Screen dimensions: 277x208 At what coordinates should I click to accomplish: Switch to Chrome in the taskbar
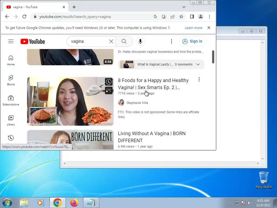(x=58, y=203)
